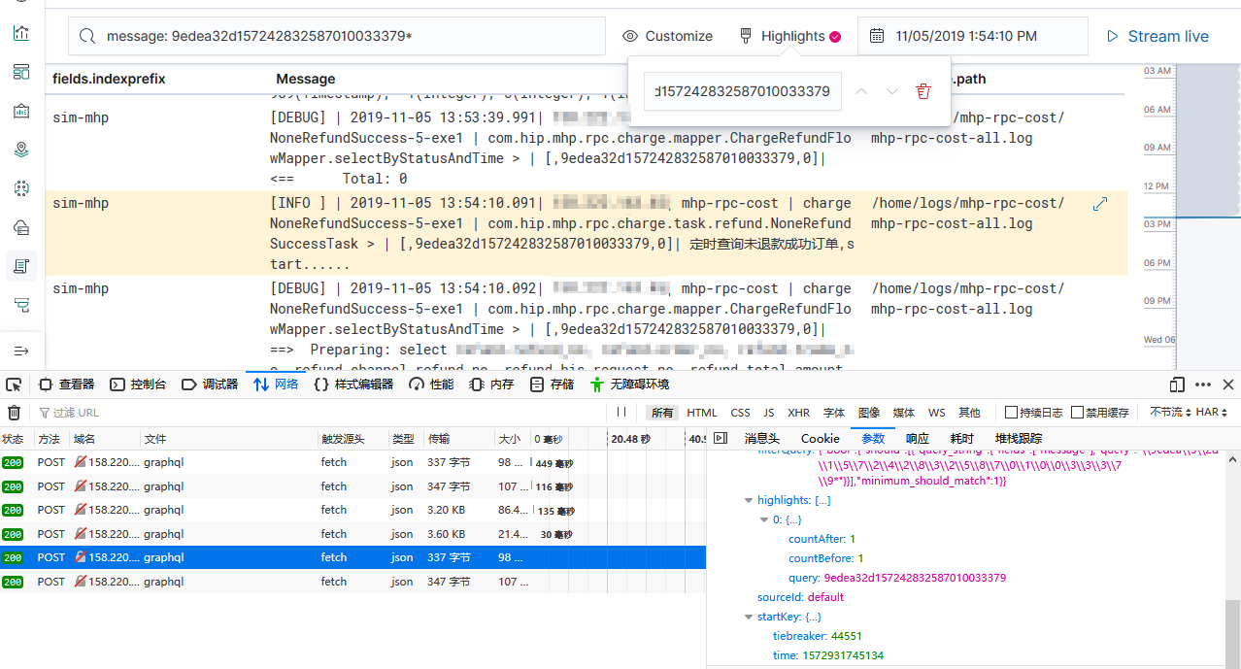Filter network requests by XHR
This screenshot has width=1241, height=669.
click(x=799, y=413)
